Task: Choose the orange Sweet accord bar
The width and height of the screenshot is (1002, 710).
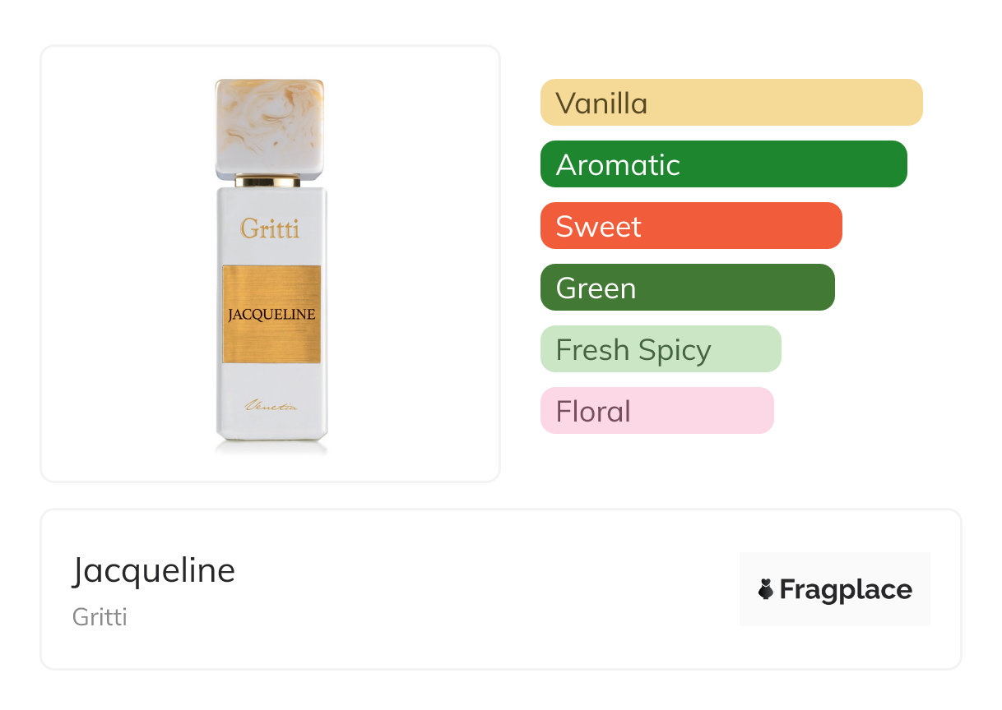Action: 690,226
